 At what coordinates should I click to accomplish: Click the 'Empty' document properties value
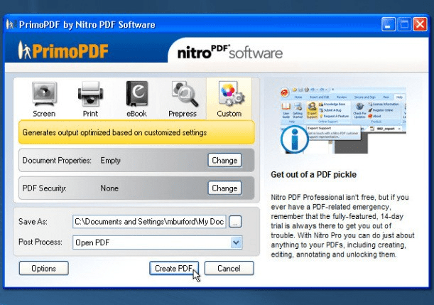110,161
